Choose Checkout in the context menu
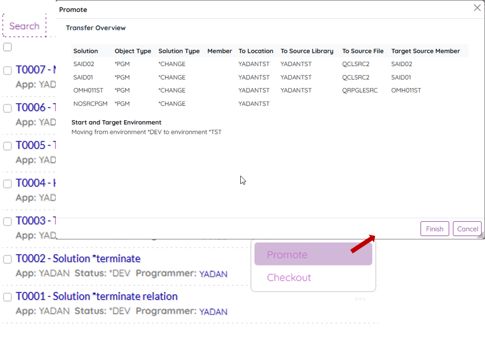The width and height of the screenshot is (485, 340). tap(289, 278)
